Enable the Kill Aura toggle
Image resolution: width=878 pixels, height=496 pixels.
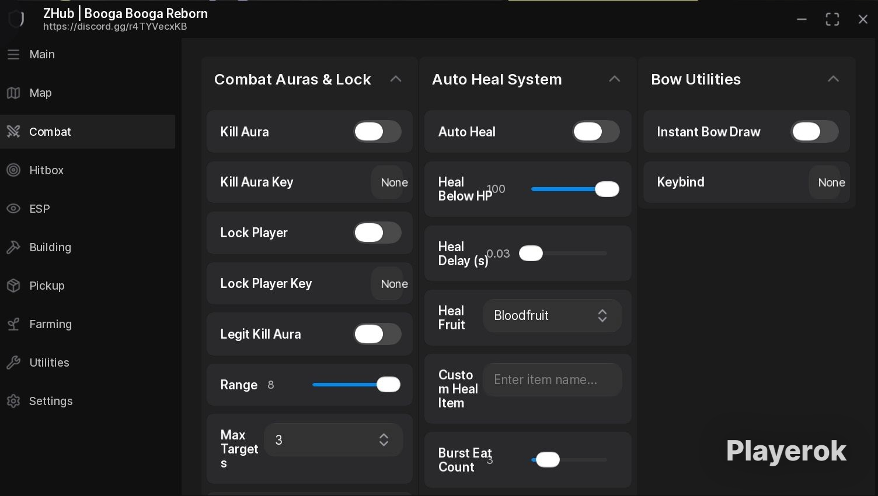tap(377, 132)
